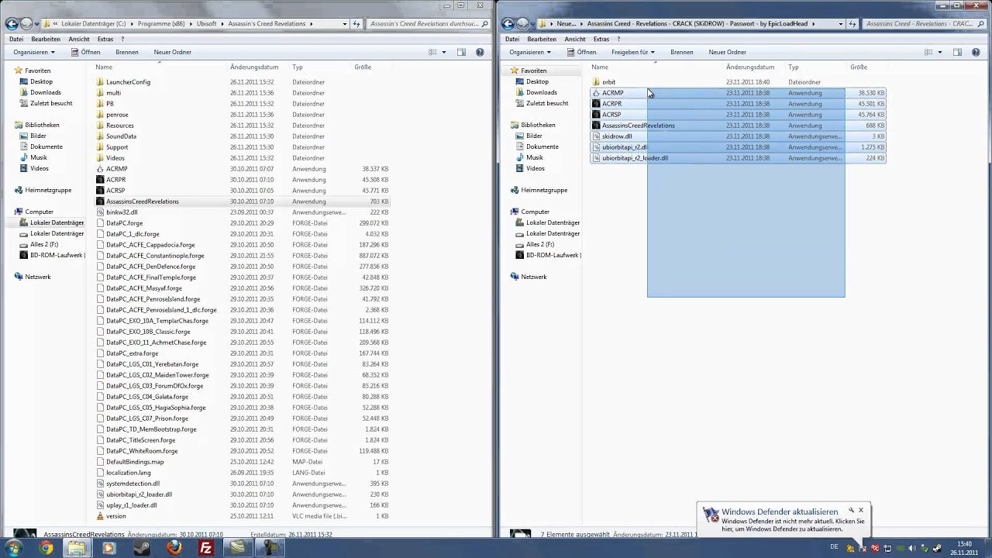The image size is (992, 558).
Task: Open Organisieren dropdown in left window
Action: click(34, 52)
